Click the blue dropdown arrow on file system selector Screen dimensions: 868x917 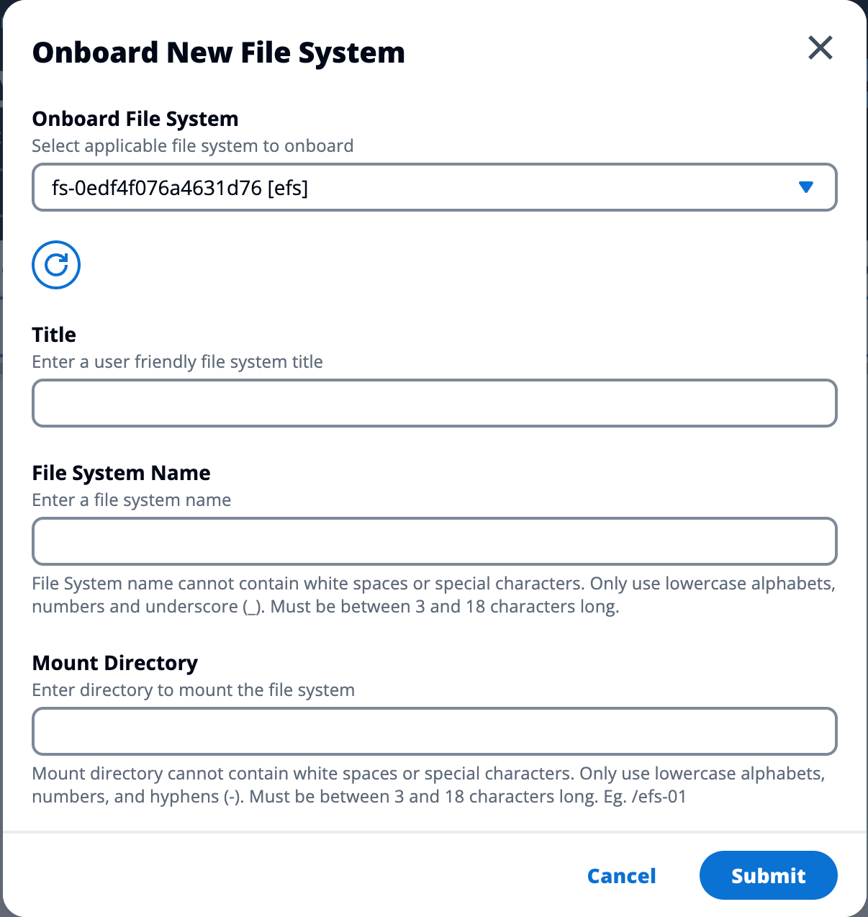click(806, 187)
